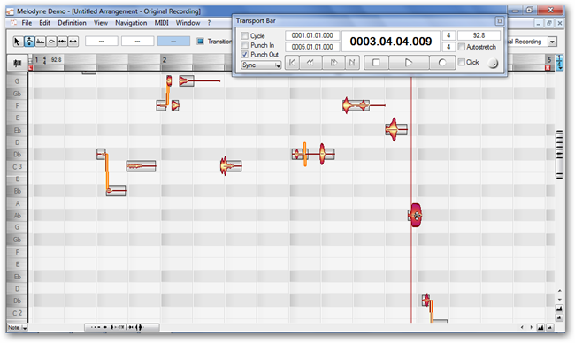This screenshot has width=575, height=343.
Task: Jump to start in Transport Bar
Action: [292, 63]
